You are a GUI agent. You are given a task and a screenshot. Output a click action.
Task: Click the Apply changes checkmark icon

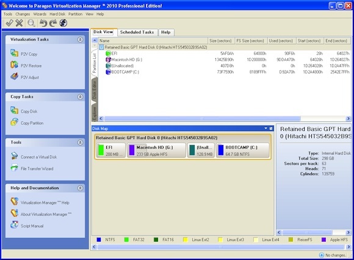[10, 23]
